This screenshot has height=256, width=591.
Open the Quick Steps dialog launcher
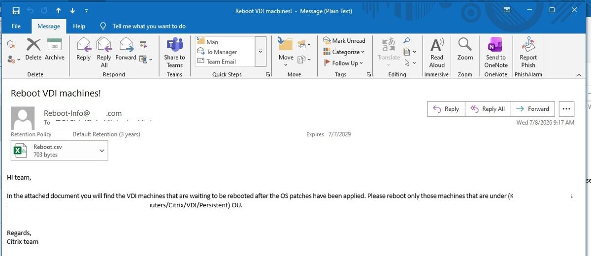click(x=268, y=75)
